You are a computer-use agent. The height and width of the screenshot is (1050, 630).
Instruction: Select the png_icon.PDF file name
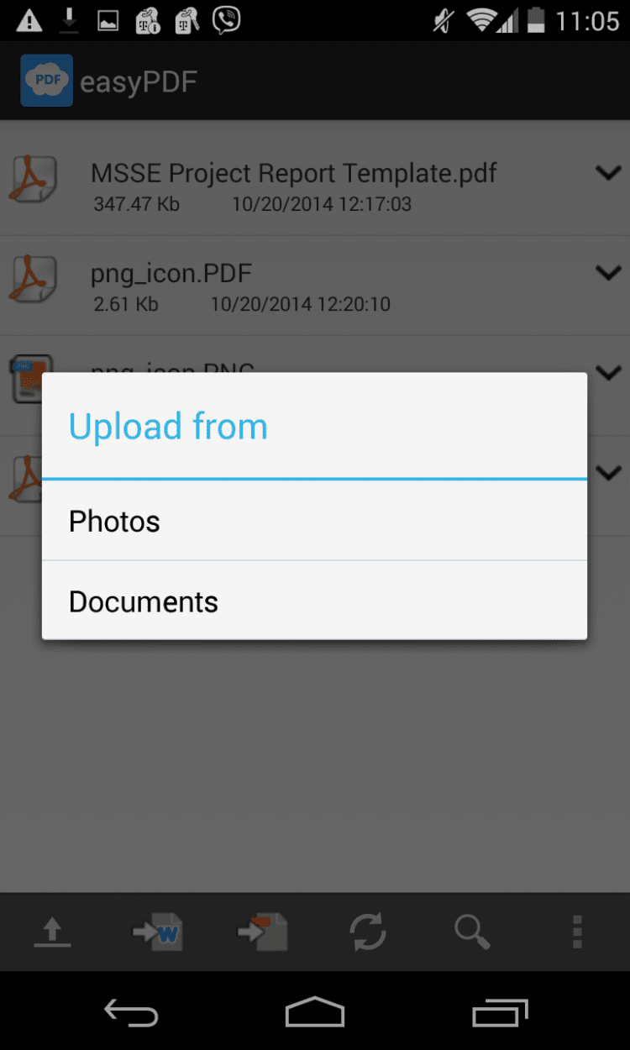coord(171,273)
